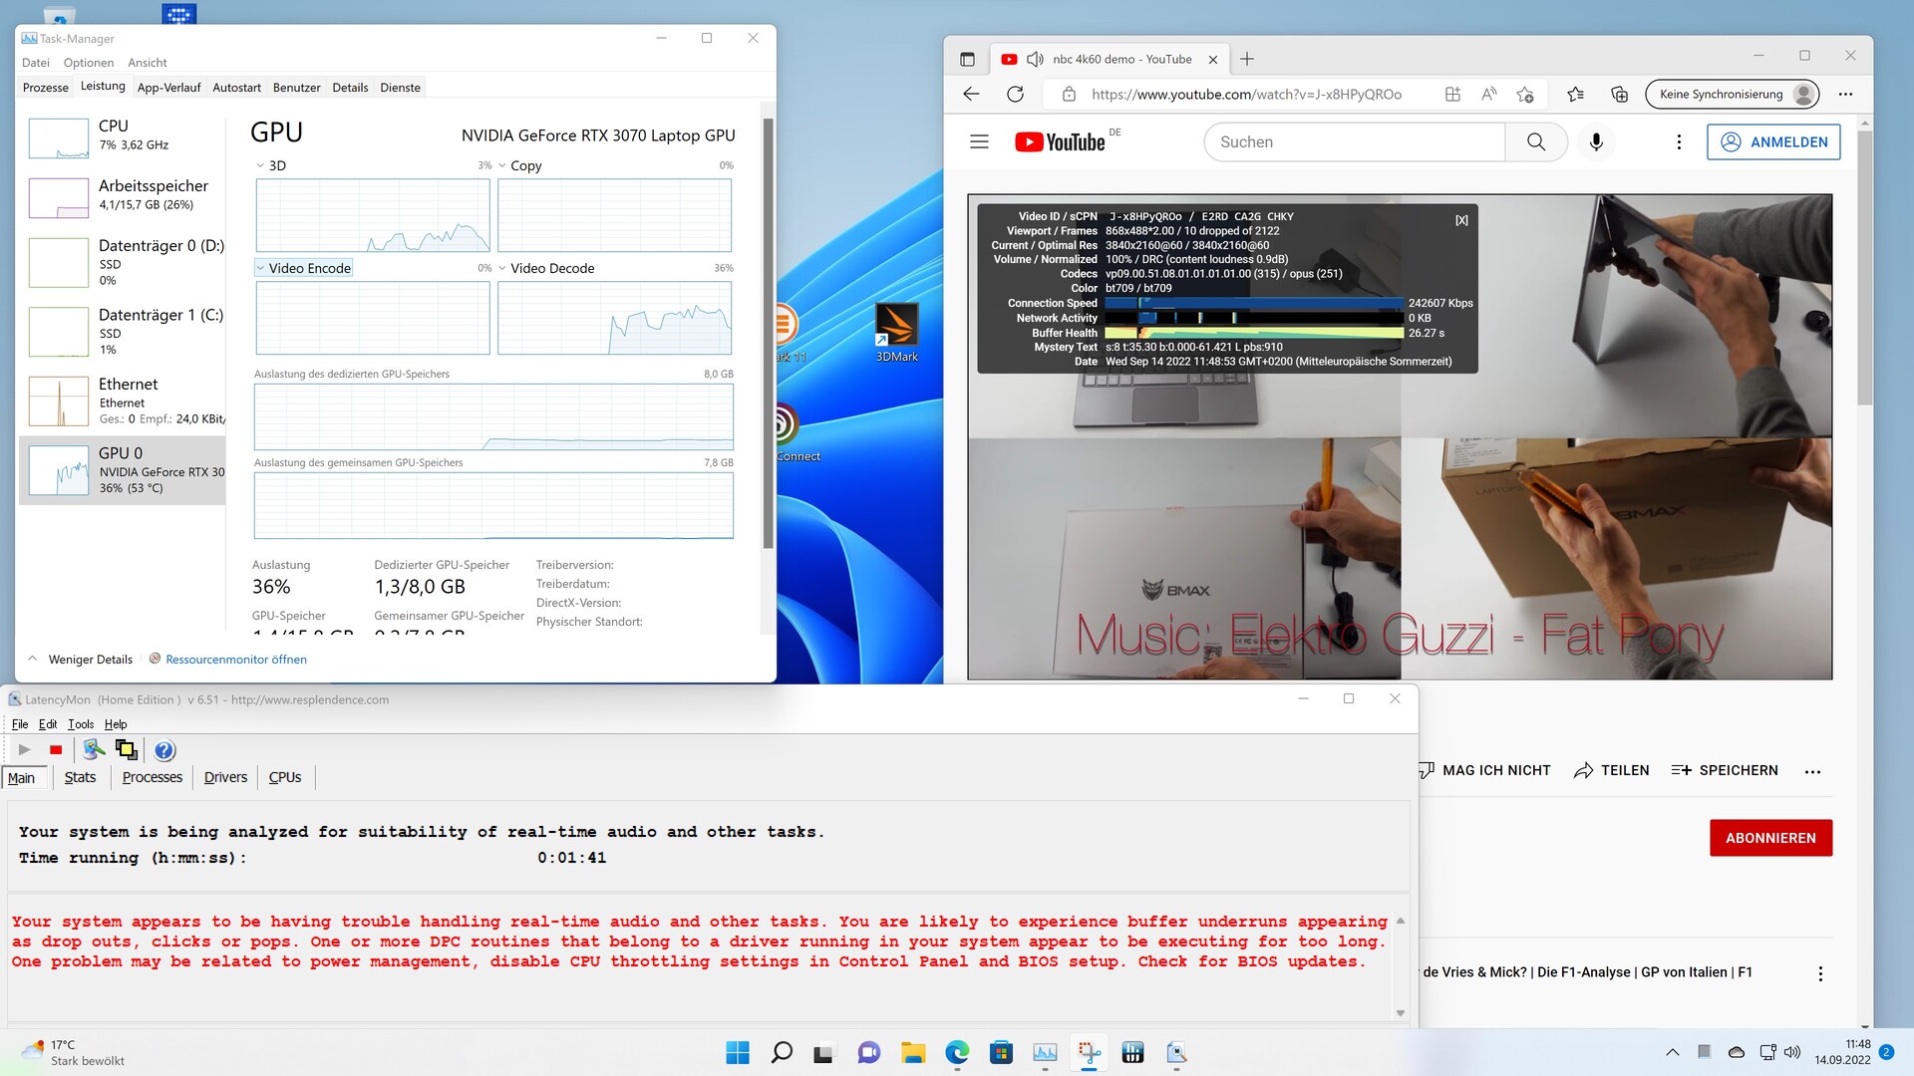The width and height of the screenshot is (1914, 1076).
Task: Click the LatencyMon options icon with computer
Action: [94, 750]
